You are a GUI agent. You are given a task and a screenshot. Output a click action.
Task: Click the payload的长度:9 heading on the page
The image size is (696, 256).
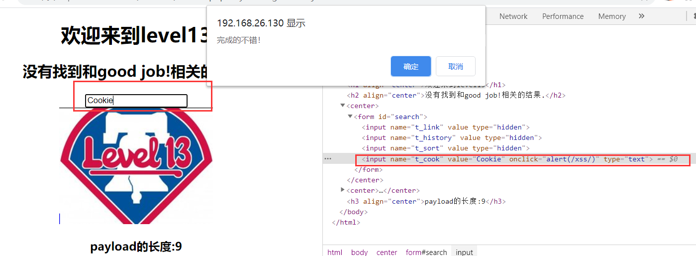point(136,247)
